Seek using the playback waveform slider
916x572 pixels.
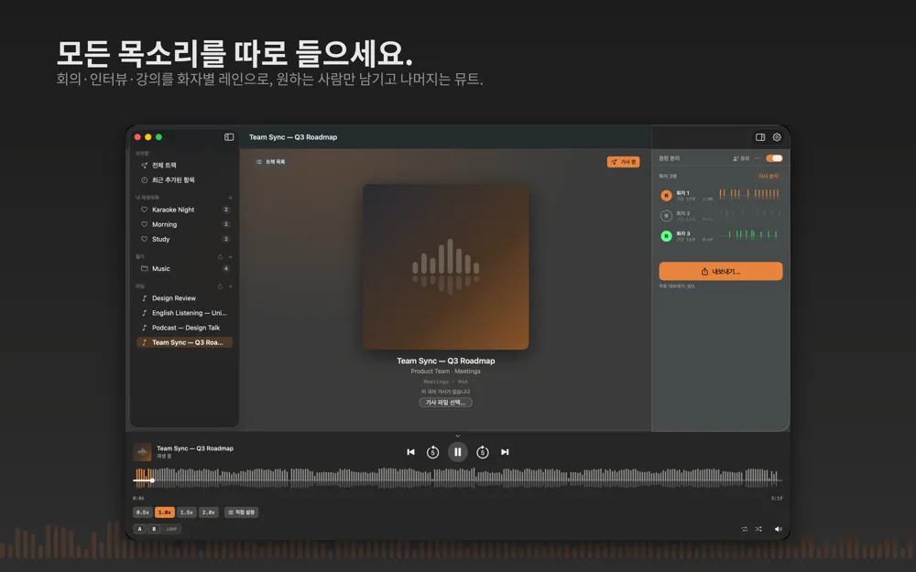click(x=457, y=478)
